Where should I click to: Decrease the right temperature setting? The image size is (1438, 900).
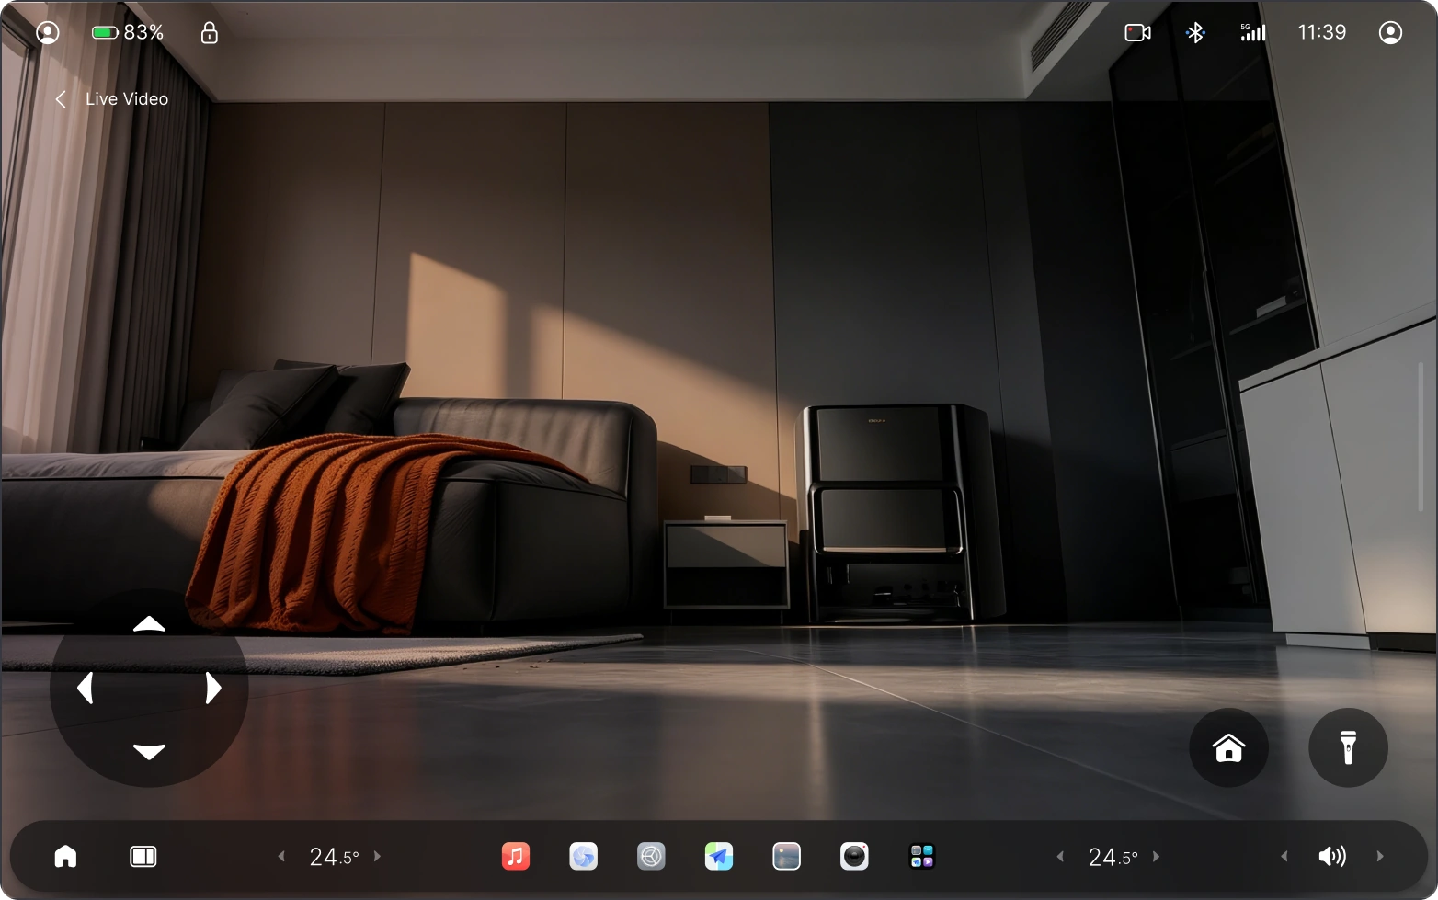[1060, 857]
